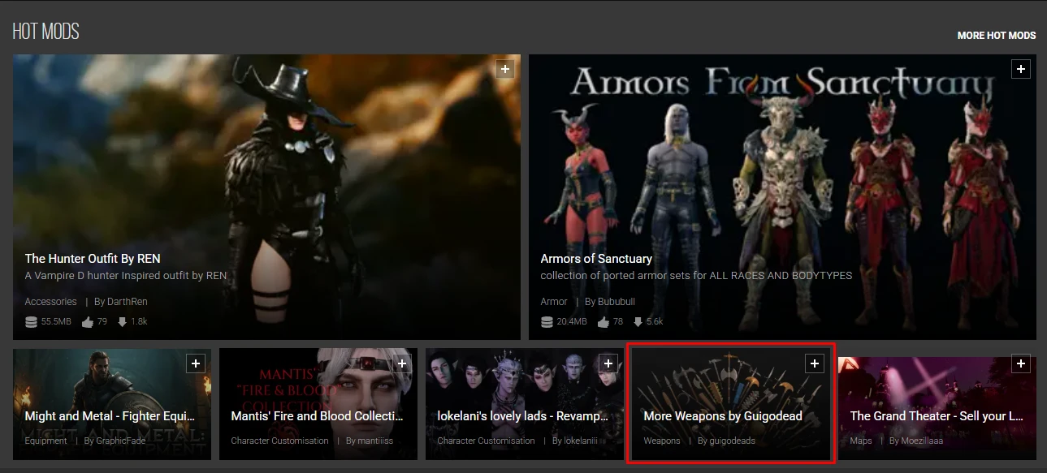
Task: Click the thumbs-up icon beside 79 endorsements
Action: pos(87,322)
